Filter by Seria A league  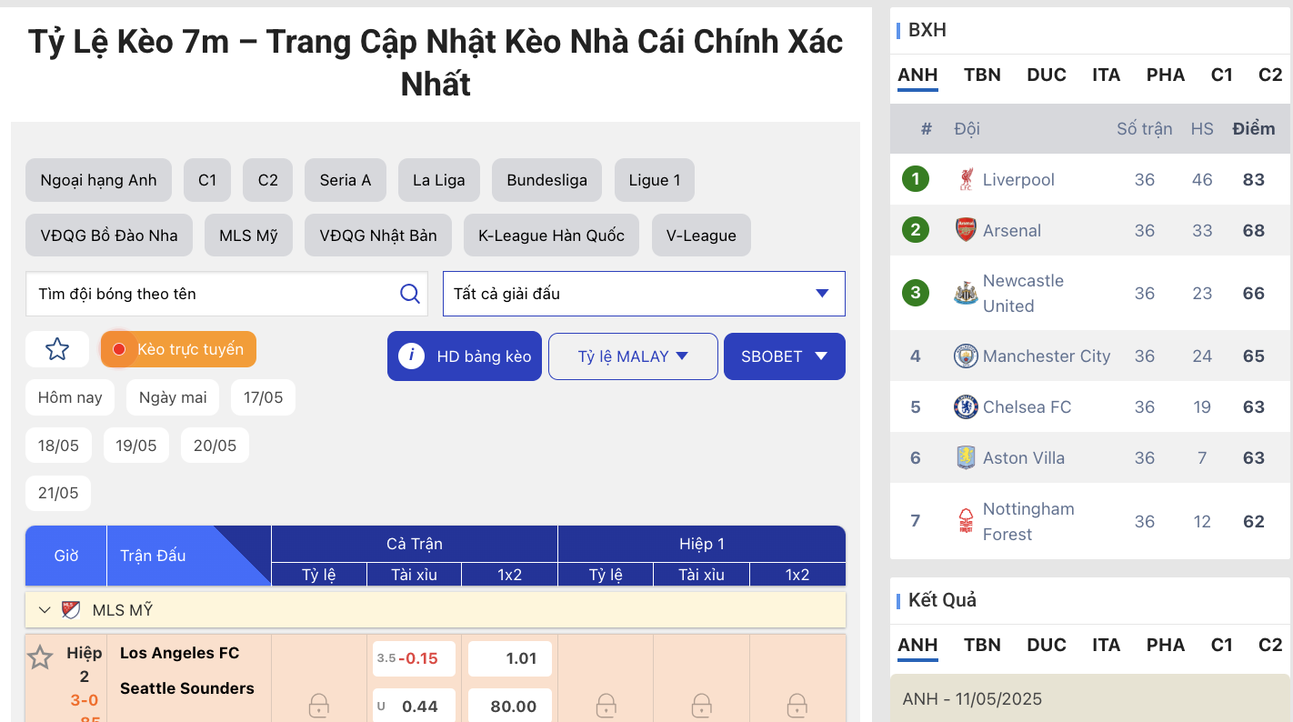[x=346, y=180]
